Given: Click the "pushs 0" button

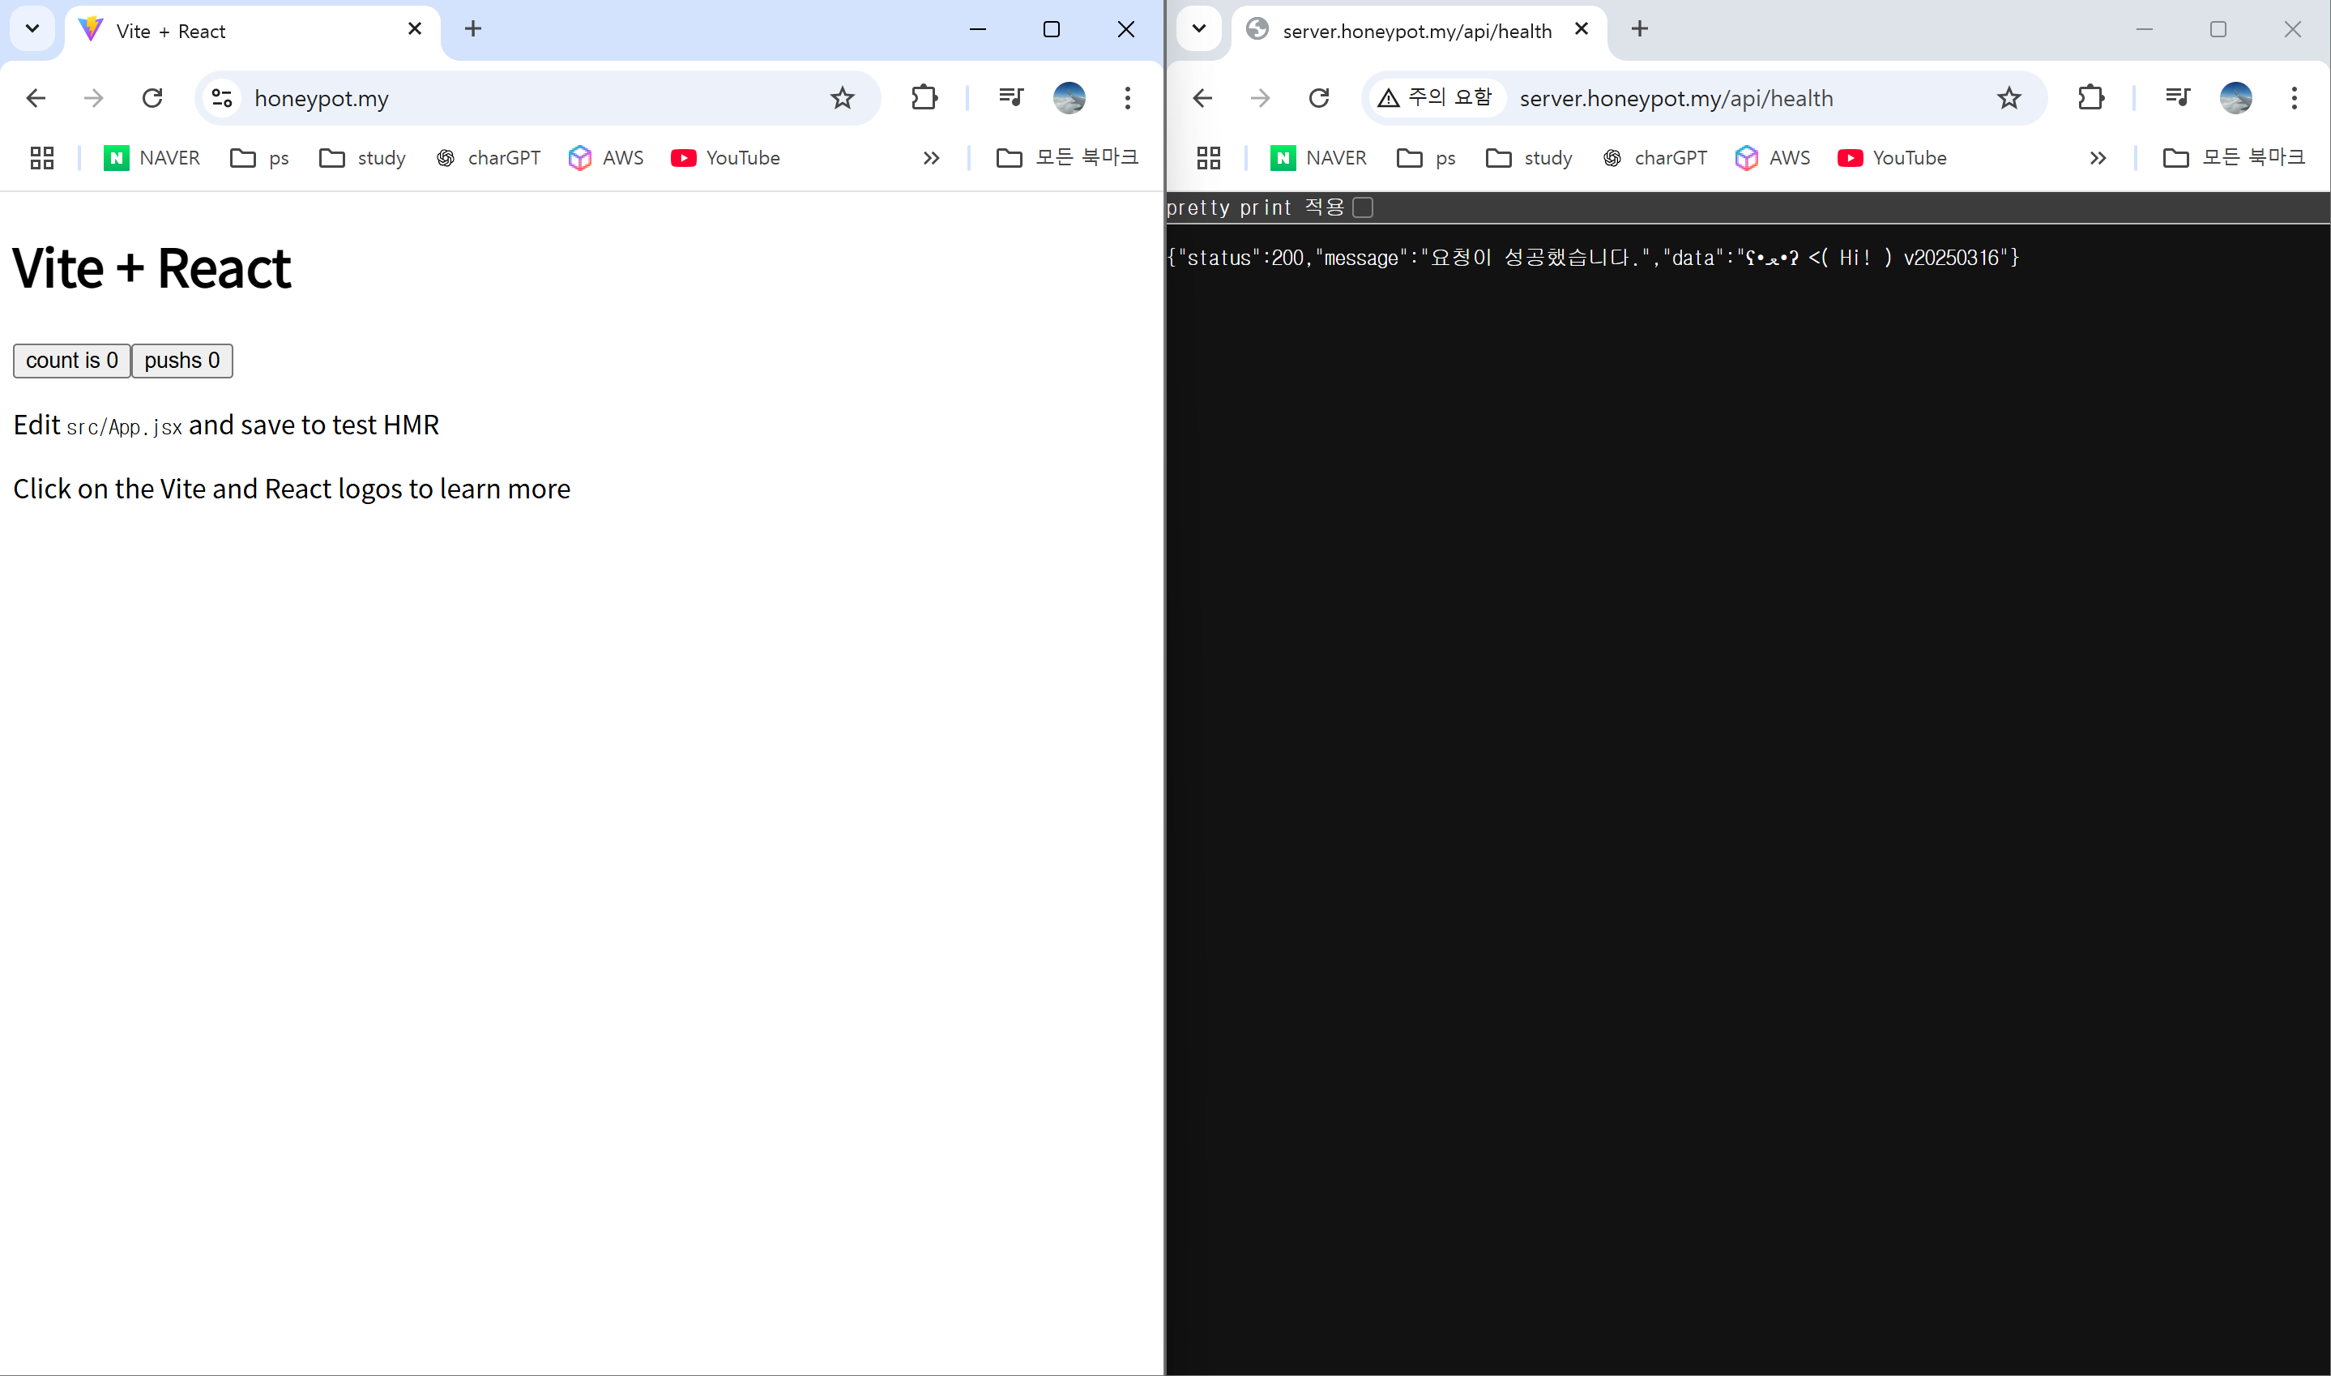Looking at the screenshot, I should pyautogui.click(x=181, y=361).
